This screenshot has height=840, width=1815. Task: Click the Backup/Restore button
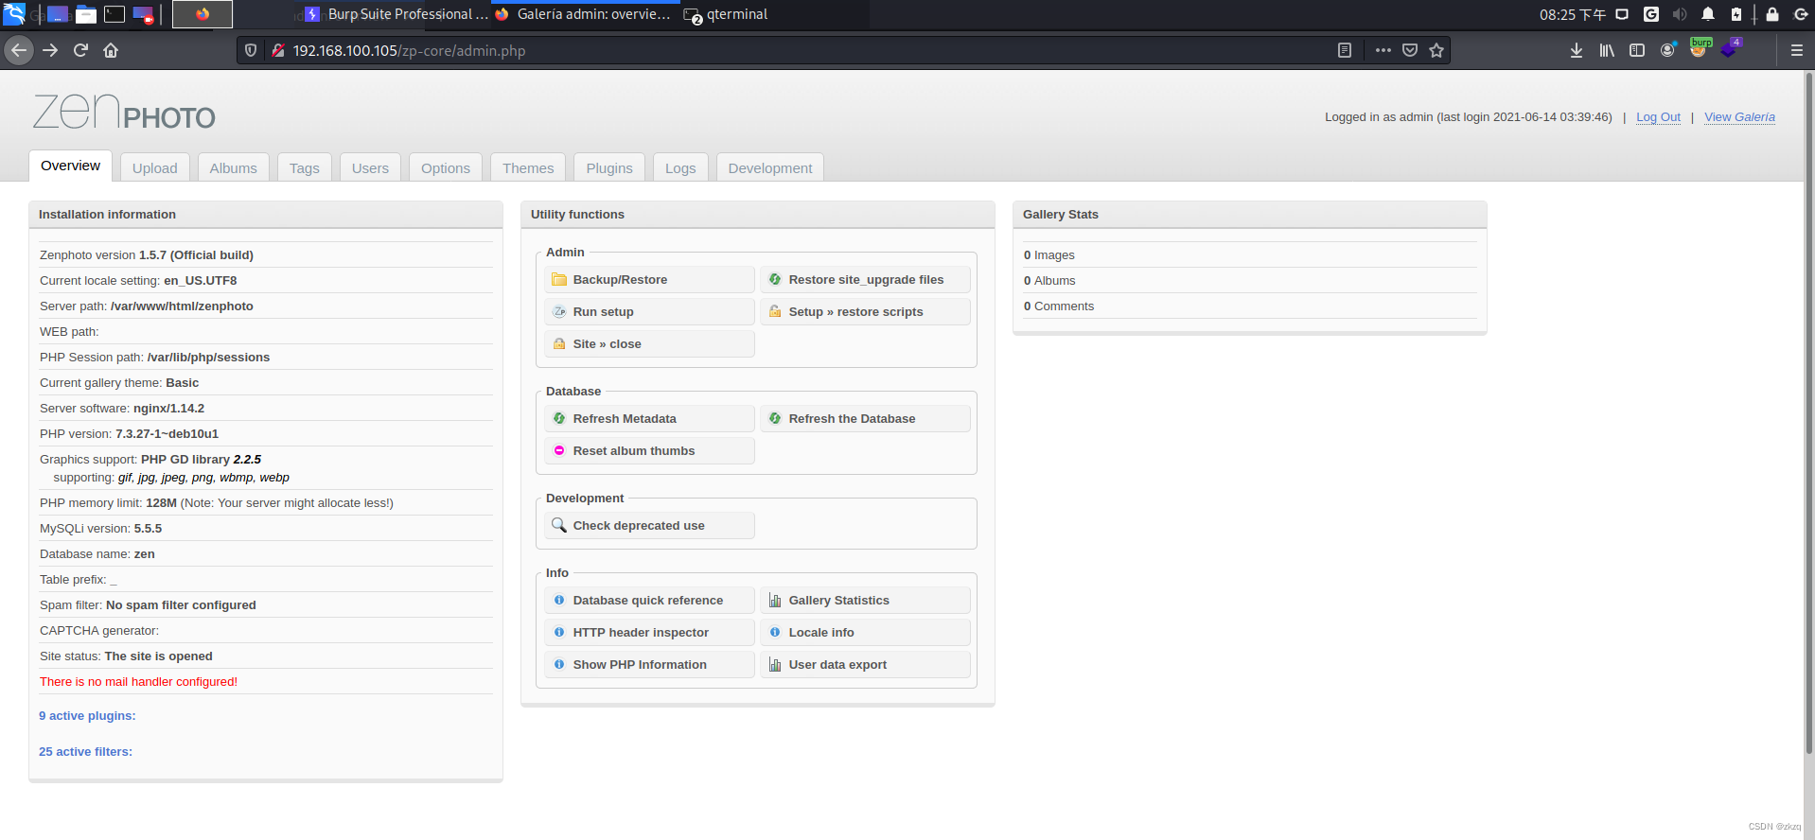649,279
